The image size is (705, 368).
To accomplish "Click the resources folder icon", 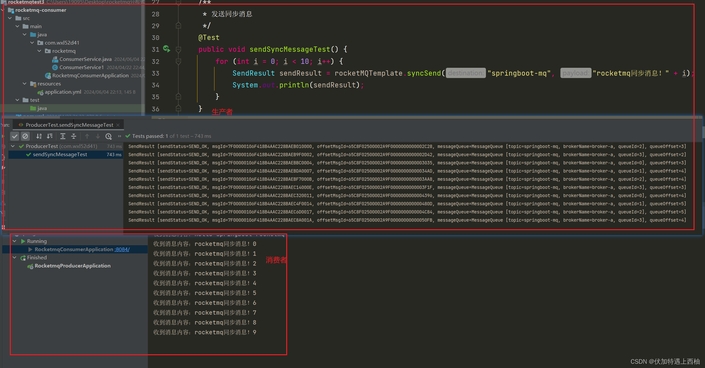I will 33,84.
